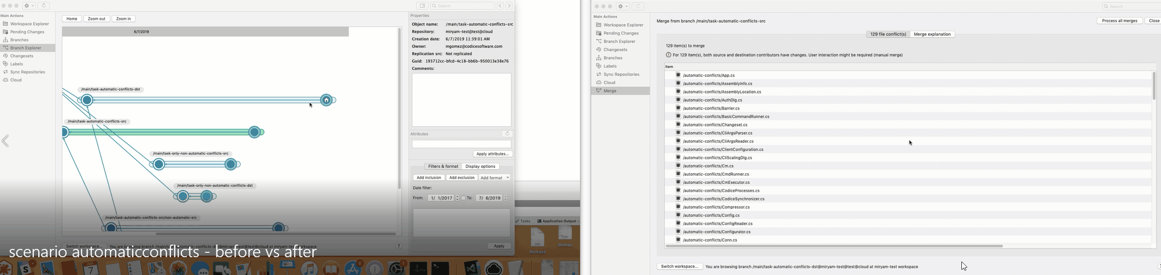Click the Add exclusion button
The height and width of the screenshot is (275, 1161).
[x=462, y=178]
